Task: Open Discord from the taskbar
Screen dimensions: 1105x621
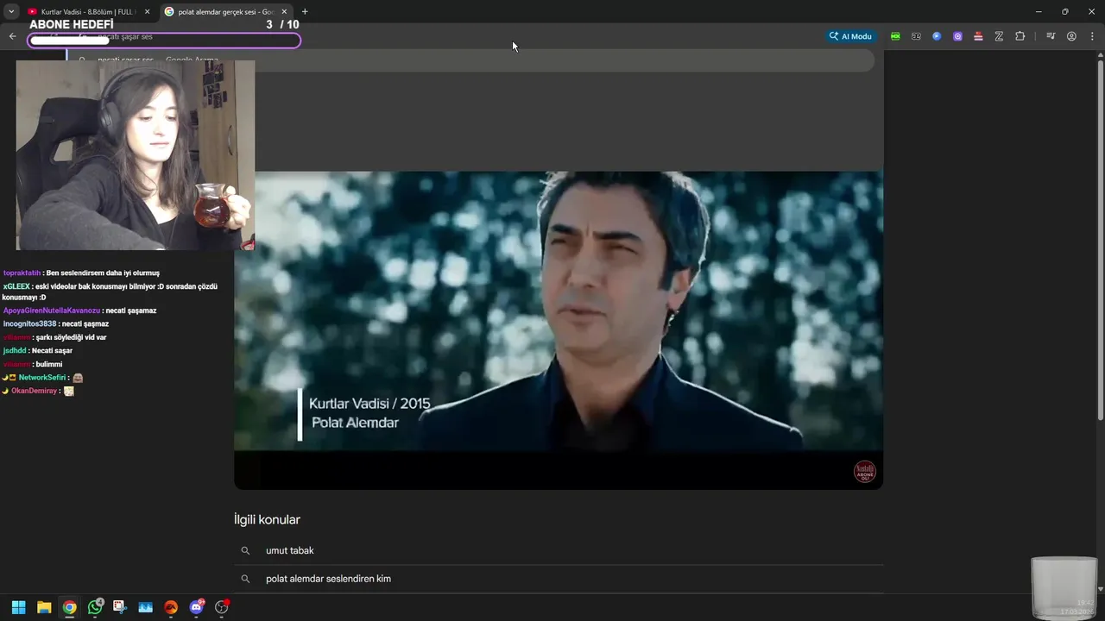Action: click(x=197, y=607)
